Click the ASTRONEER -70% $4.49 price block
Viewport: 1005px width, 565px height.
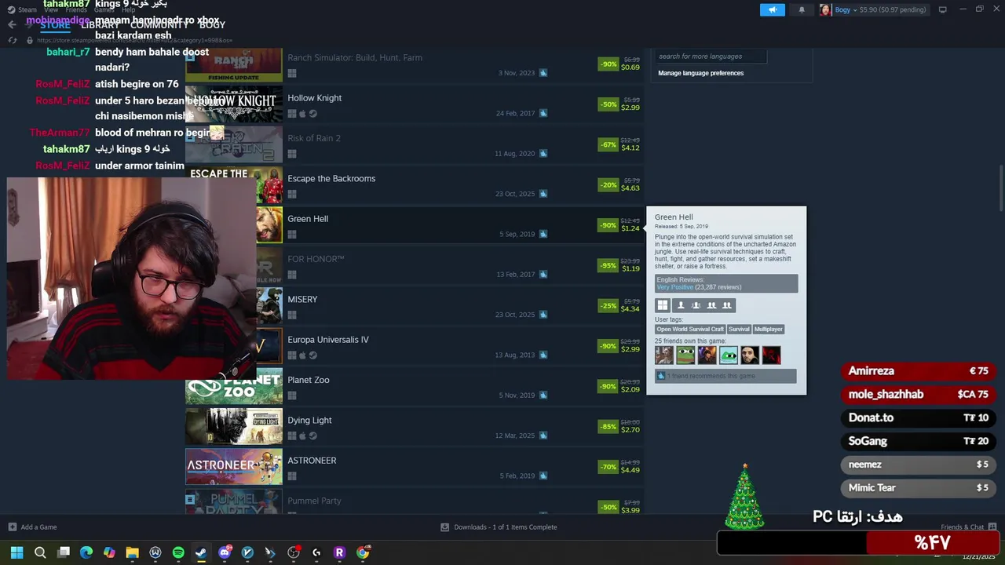620,467
